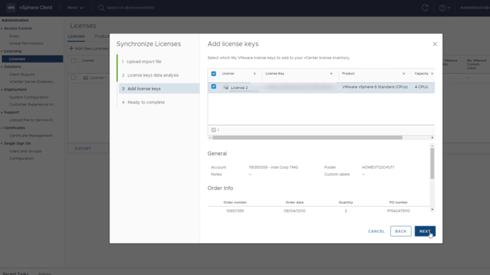Click the VMware vSphere 6 Standard product cell
The width and height of the screenshot is (490, 275).
(x=375, y=87)
